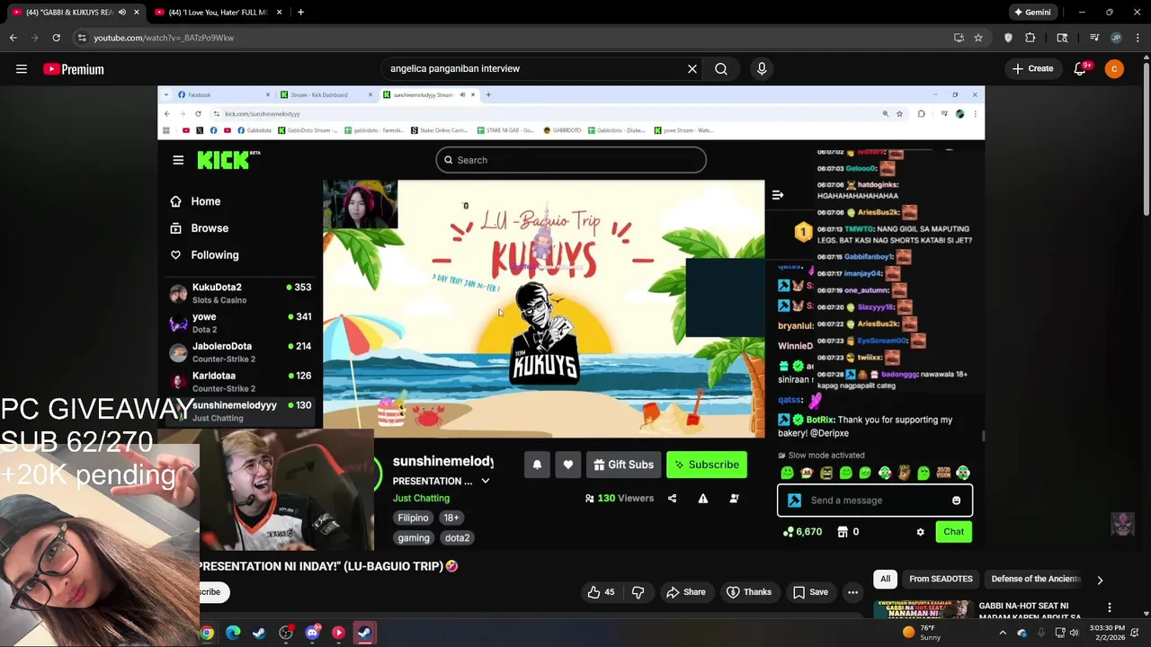The width and height of the screenshot is (1151, 647).
Task: Open the YouTube guide hamburger menu
Action: (22, 69)
